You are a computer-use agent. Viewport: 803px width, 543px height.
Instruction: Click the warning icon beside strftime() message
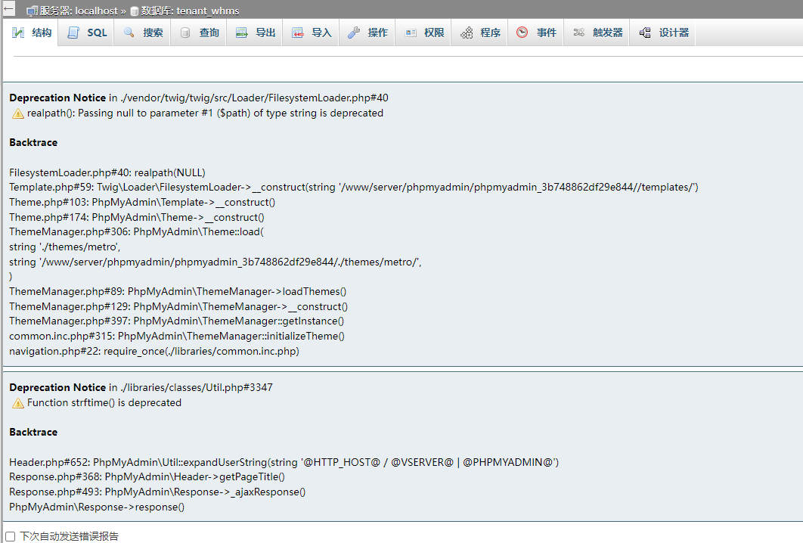18,403
